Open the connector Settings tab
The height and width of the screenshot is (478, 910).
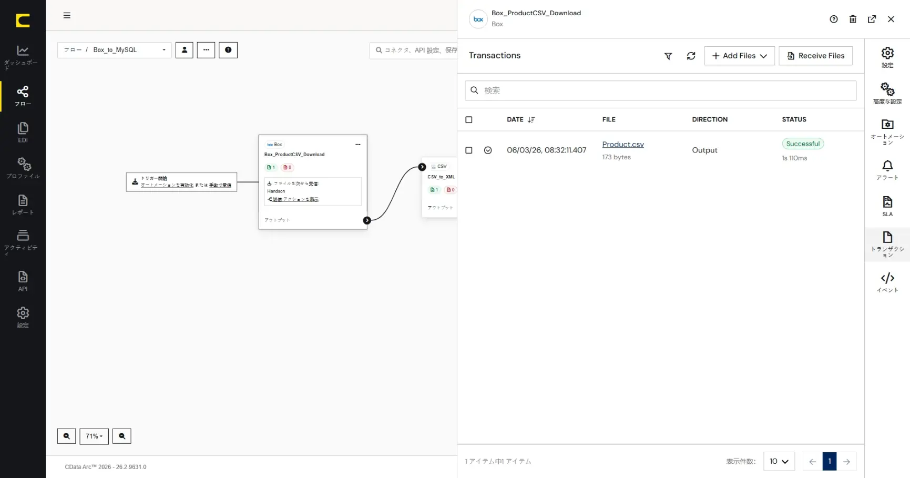(887, 57)
